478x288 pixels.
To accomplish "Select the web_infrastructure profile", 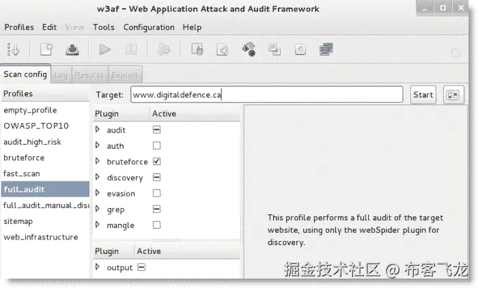I will coord(45,237).
